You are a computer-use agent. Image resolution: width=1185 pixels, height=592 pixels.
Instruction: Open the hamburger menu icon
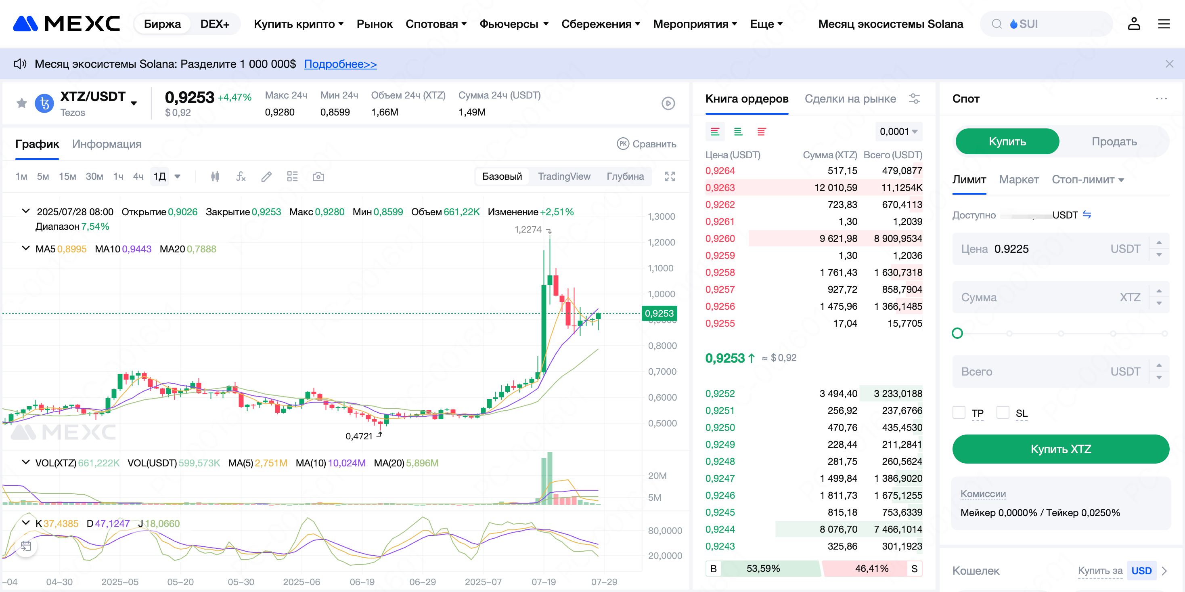[x=1163, y=23]
